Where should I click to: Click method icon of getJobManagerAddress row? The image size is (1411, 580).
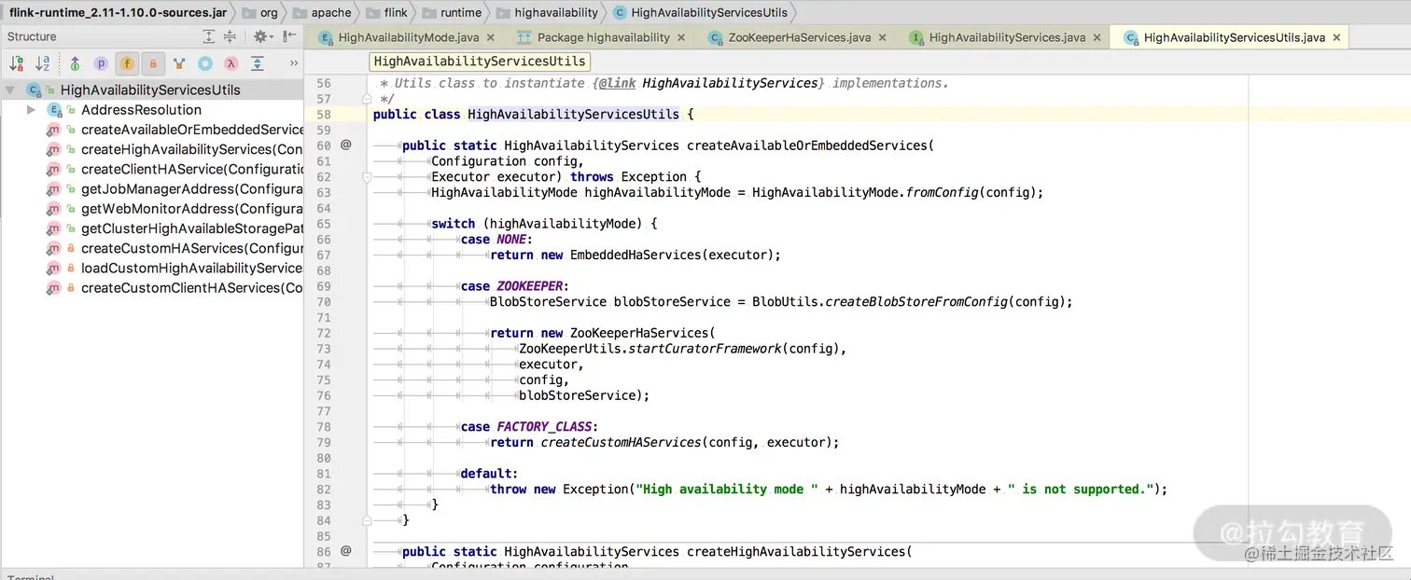pos(54,189)
